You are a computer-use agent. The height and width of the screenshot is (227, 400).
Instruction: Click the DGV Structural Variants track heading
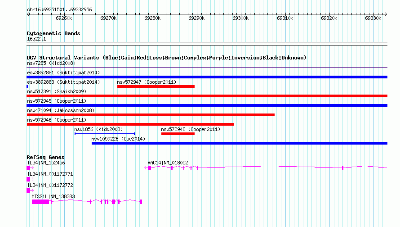[x=167, y=58]
